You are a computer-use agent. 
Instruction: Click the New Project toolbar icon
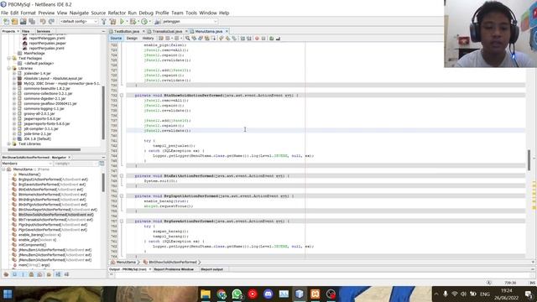pyautogui.click(x=14, y=22)
